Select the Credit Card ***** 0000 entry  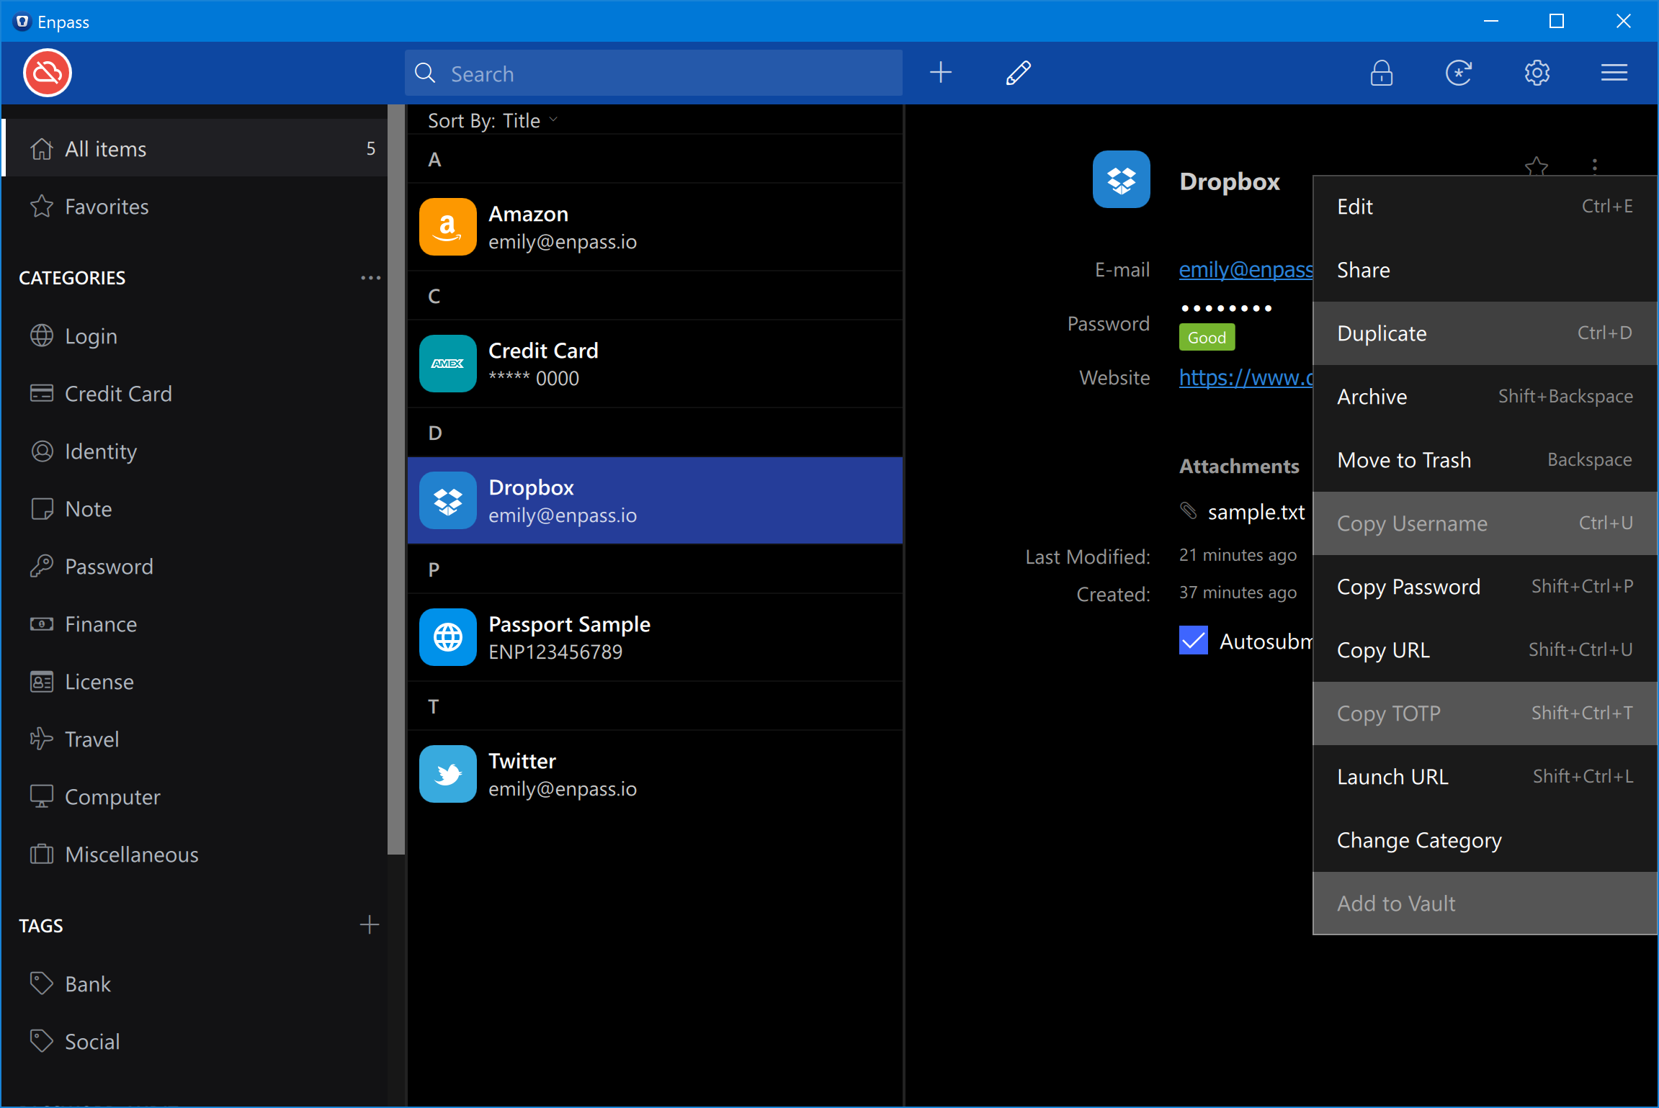click(x=655, y=364)
